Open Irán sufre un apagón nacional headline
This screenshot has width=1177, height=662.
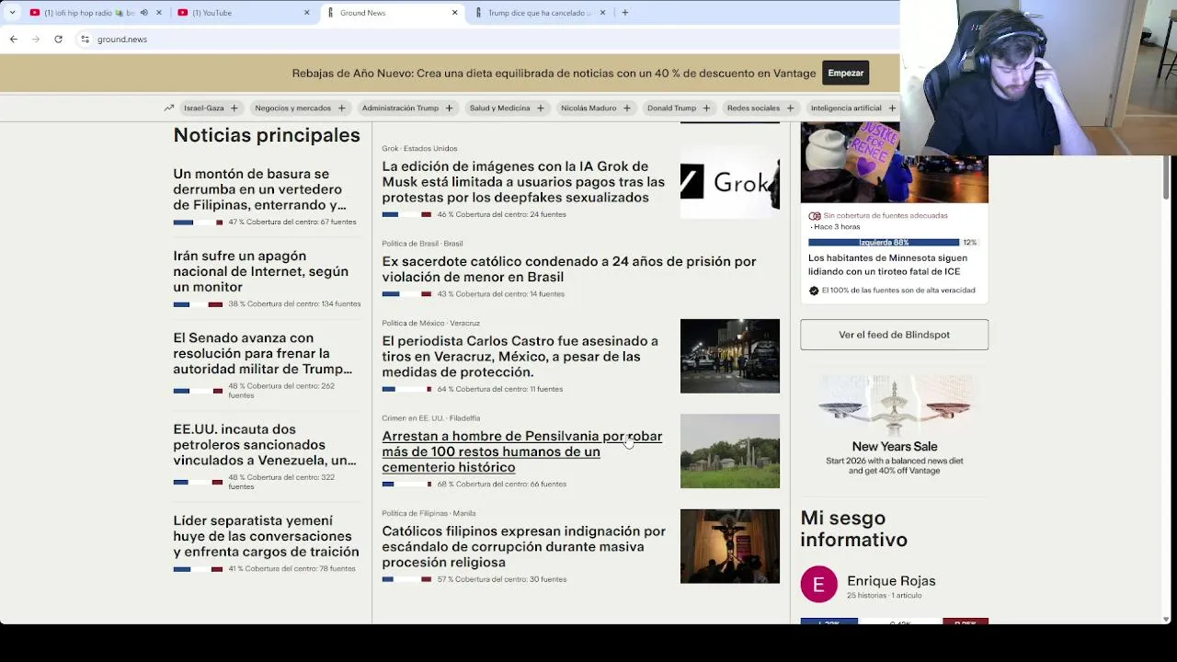click(260, 271)
